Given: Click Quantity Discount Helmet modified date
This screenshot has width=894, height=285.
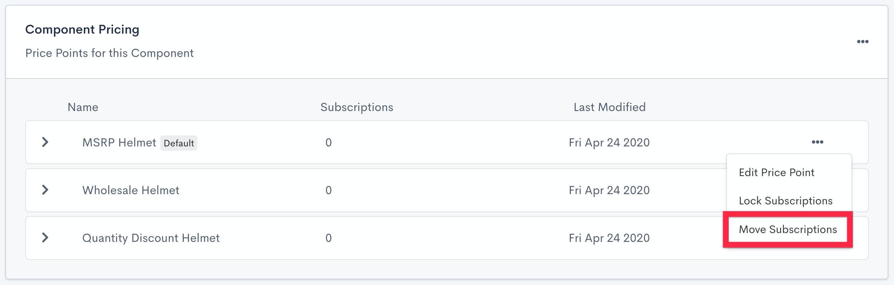Looking at the screenshot, I should (609, 238).
